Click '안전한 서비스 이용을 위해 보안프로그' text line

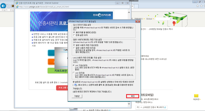click(x=50, y=34)
